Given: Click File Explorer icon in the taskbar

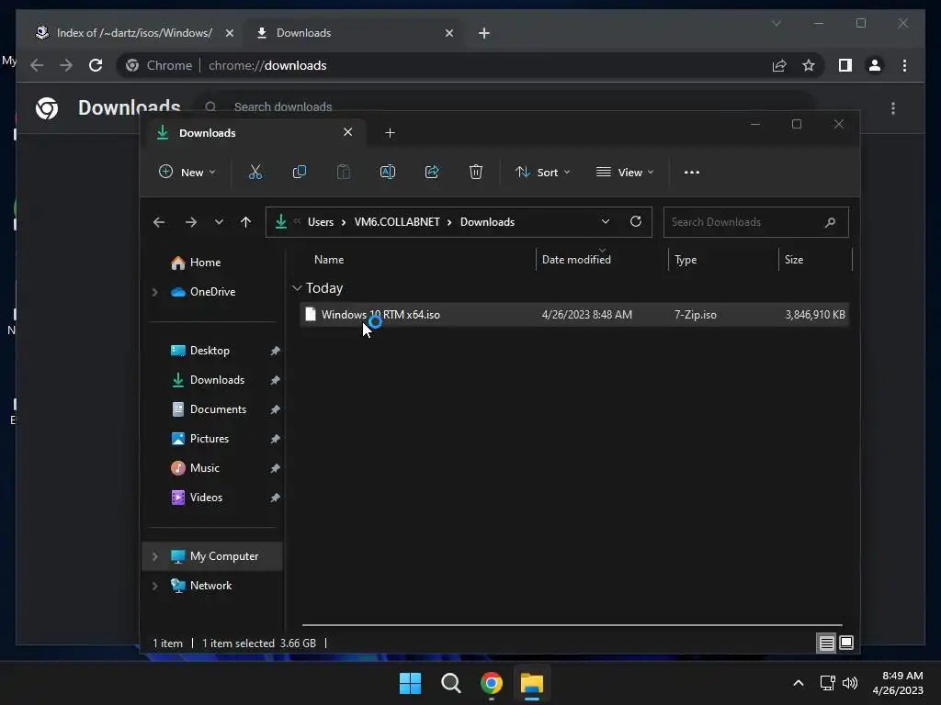Looking at the screenshot, I should (532, 683).
